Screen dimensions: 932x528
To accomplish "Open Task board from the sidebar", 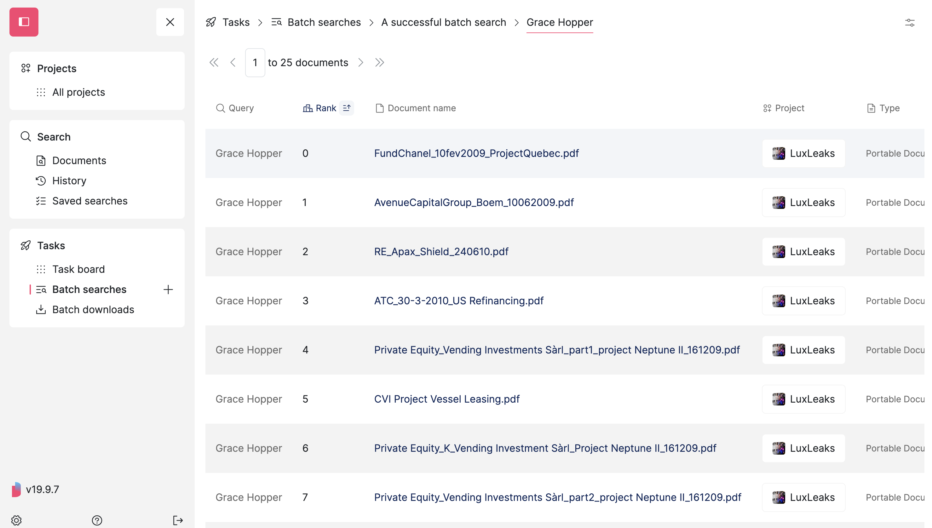I will tap(78, 269).
